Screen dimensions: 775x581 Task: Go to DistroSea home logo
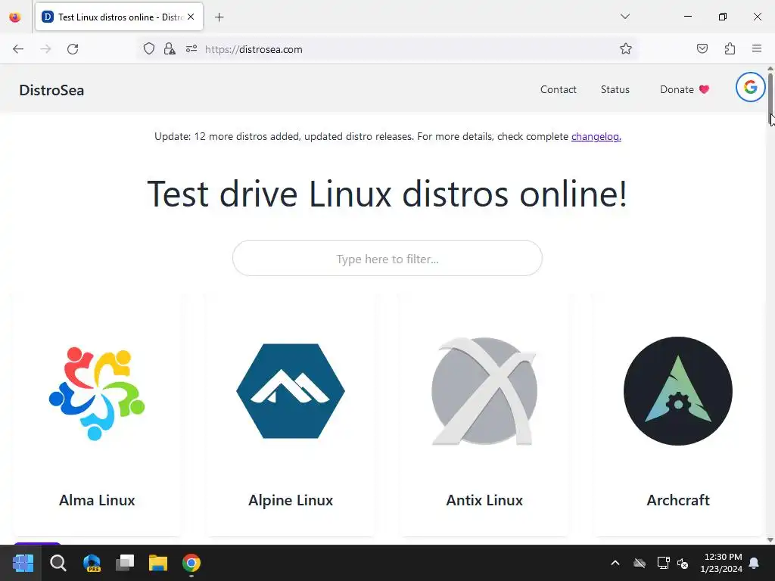(x=51, y=91)
